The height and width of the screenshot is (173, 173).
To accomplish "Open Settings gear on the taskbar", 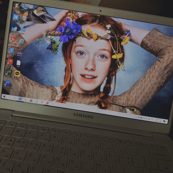I will (42, 102).
